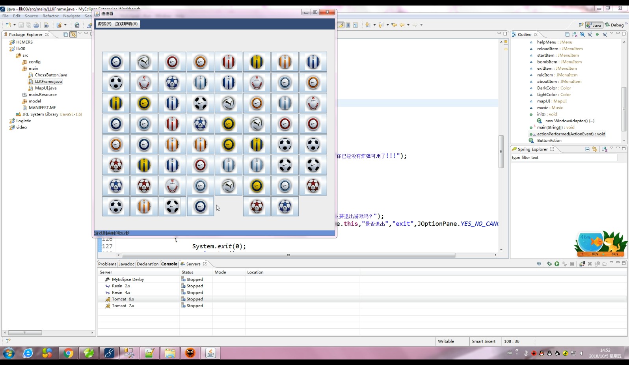Screen dimensions: 629x365
Task: Select bombItem in Outline
Action: pyautogui.click(x=556, y=62)
